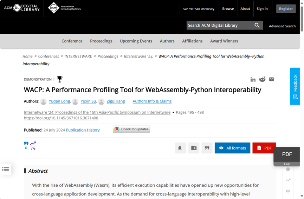Click the Search ACM Digital Library field
The height and width of the screenshot is (199, 304).
(218, 25)
